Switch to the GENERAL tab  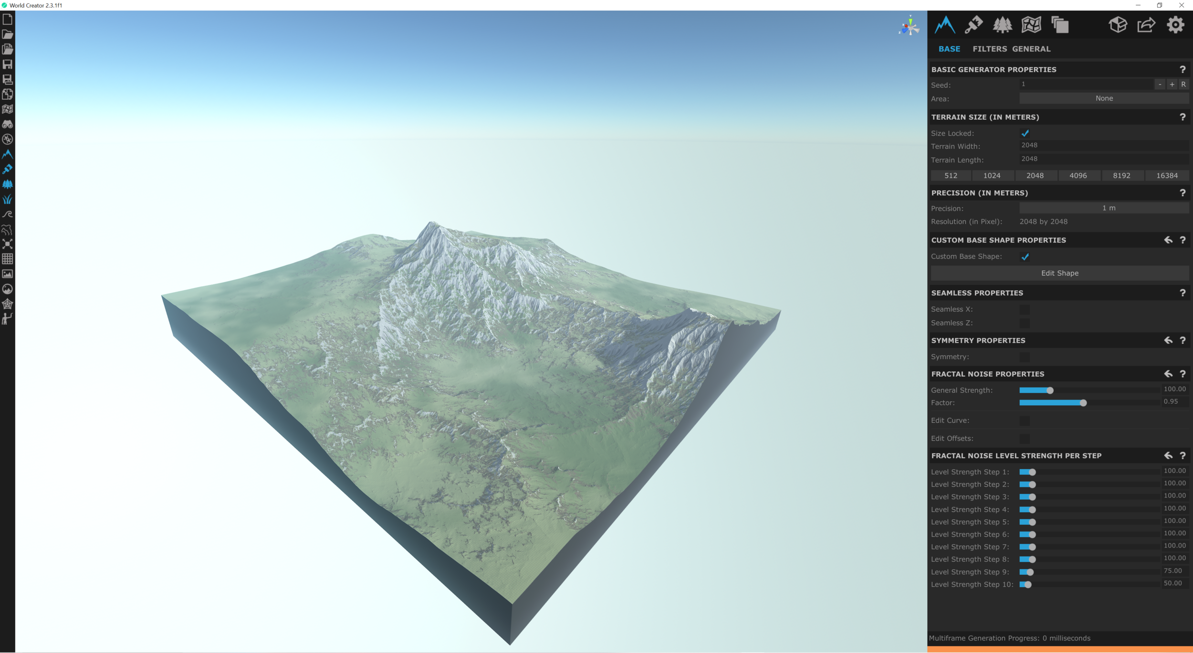coord(1031,49)
